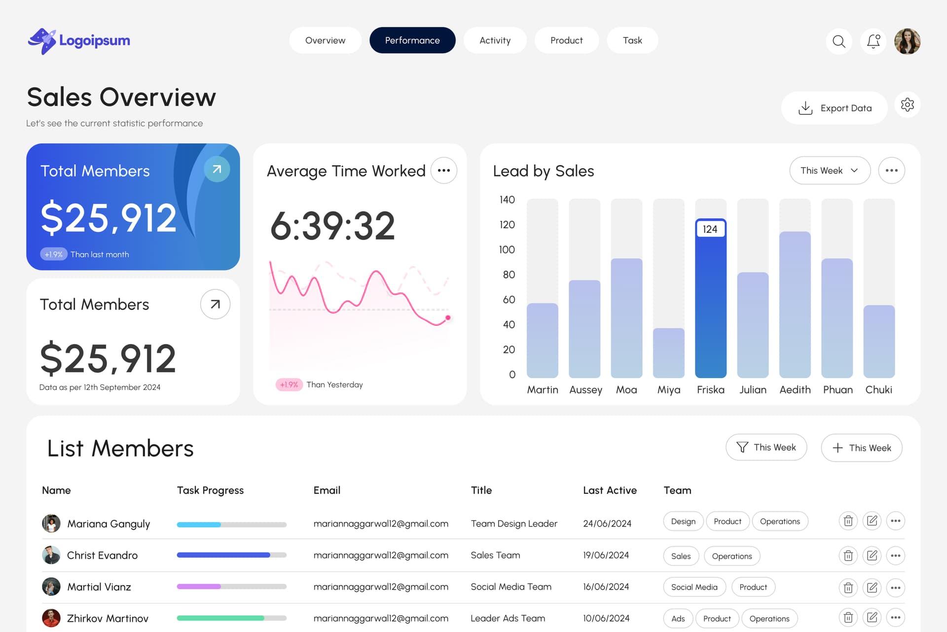Go to the Activity tab
This screenshot has width=947, height=632.
coord(495,40)
